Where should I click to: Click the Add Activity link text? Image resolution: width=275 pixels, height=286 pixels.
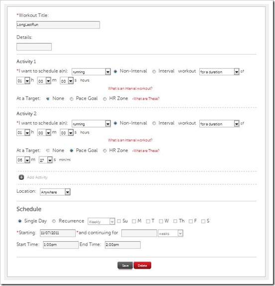point(37,177)
